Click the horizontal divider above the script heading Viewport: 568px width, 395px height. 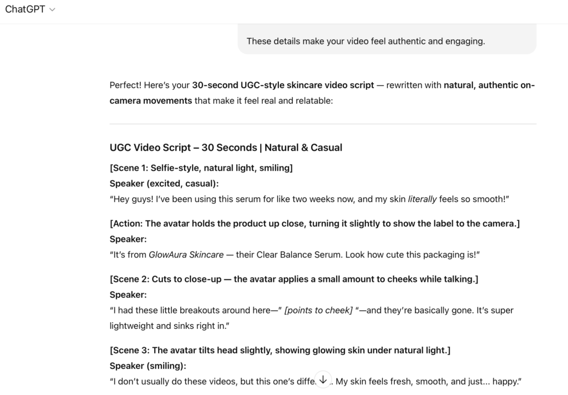click(x=323, y=124)
